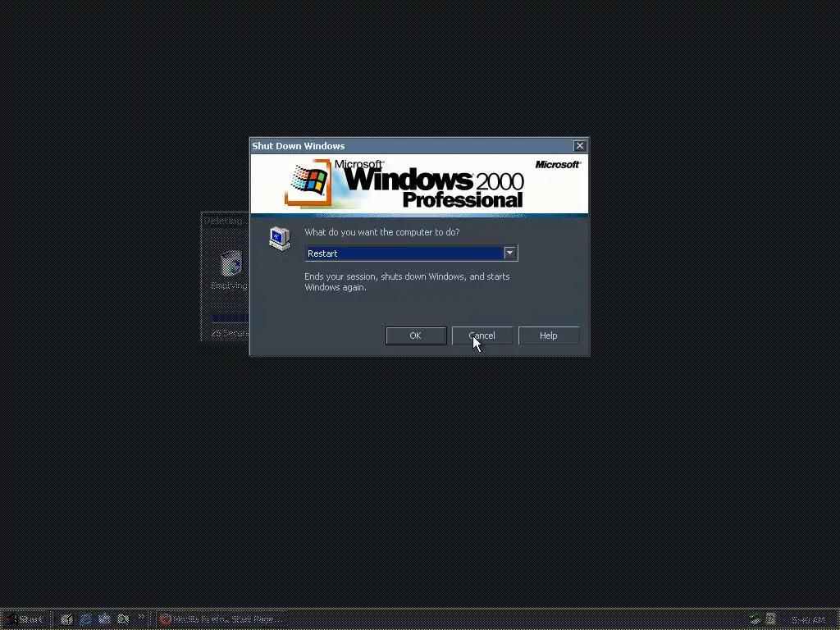840x630 pixels.
Task: Switch to Mozilla Firefox Start Page taskbar button
Action: point(221,620)
